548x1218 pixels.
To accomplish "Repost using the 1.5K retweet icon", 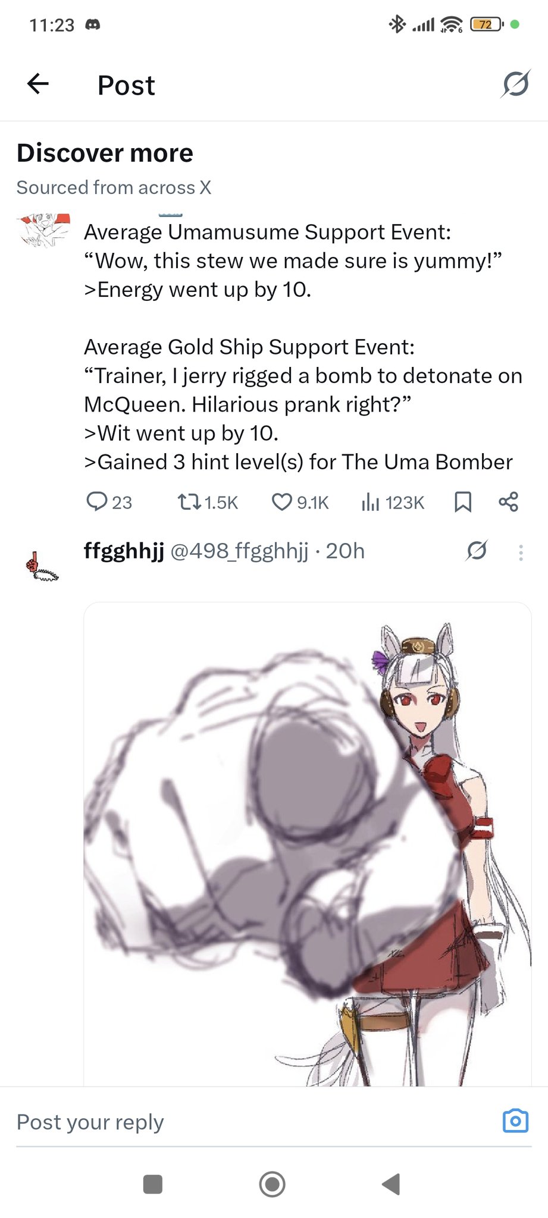I will (x=208, y=503).
